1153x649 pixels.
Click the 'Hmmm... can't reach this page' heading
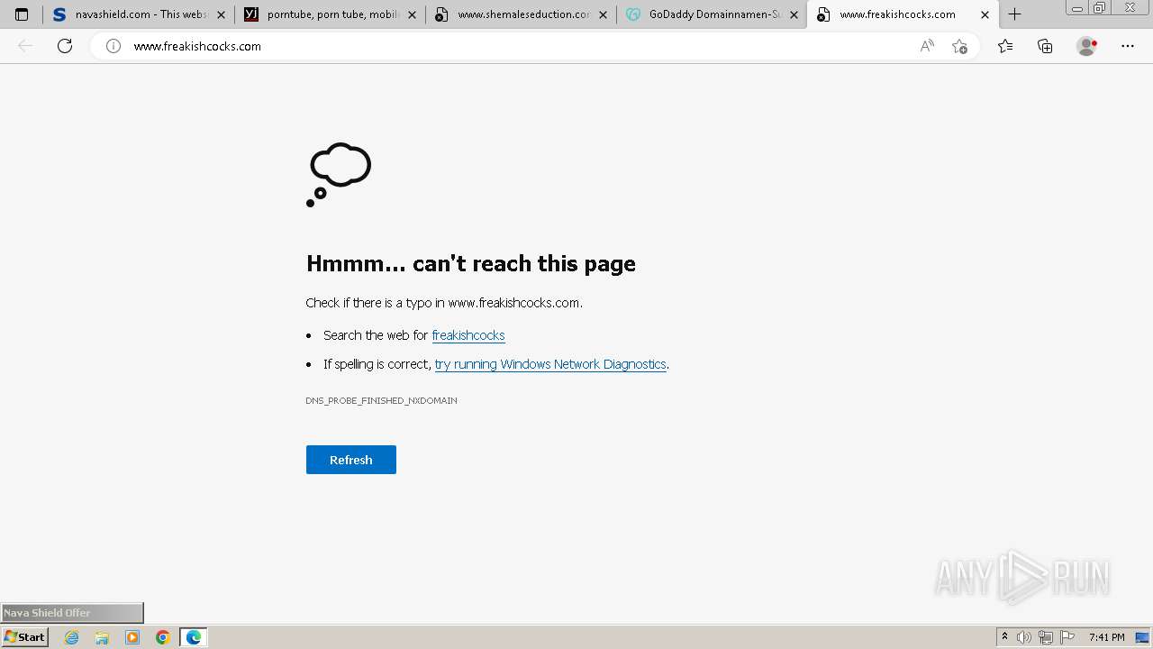coord(471,263)
